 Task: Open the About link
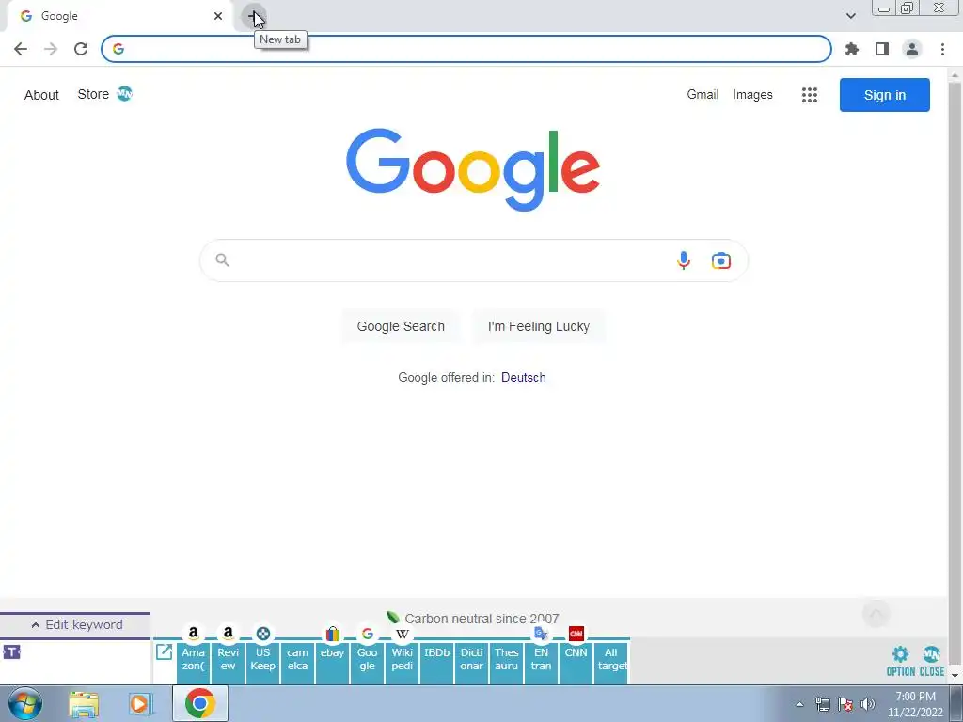tap(41, 95)
